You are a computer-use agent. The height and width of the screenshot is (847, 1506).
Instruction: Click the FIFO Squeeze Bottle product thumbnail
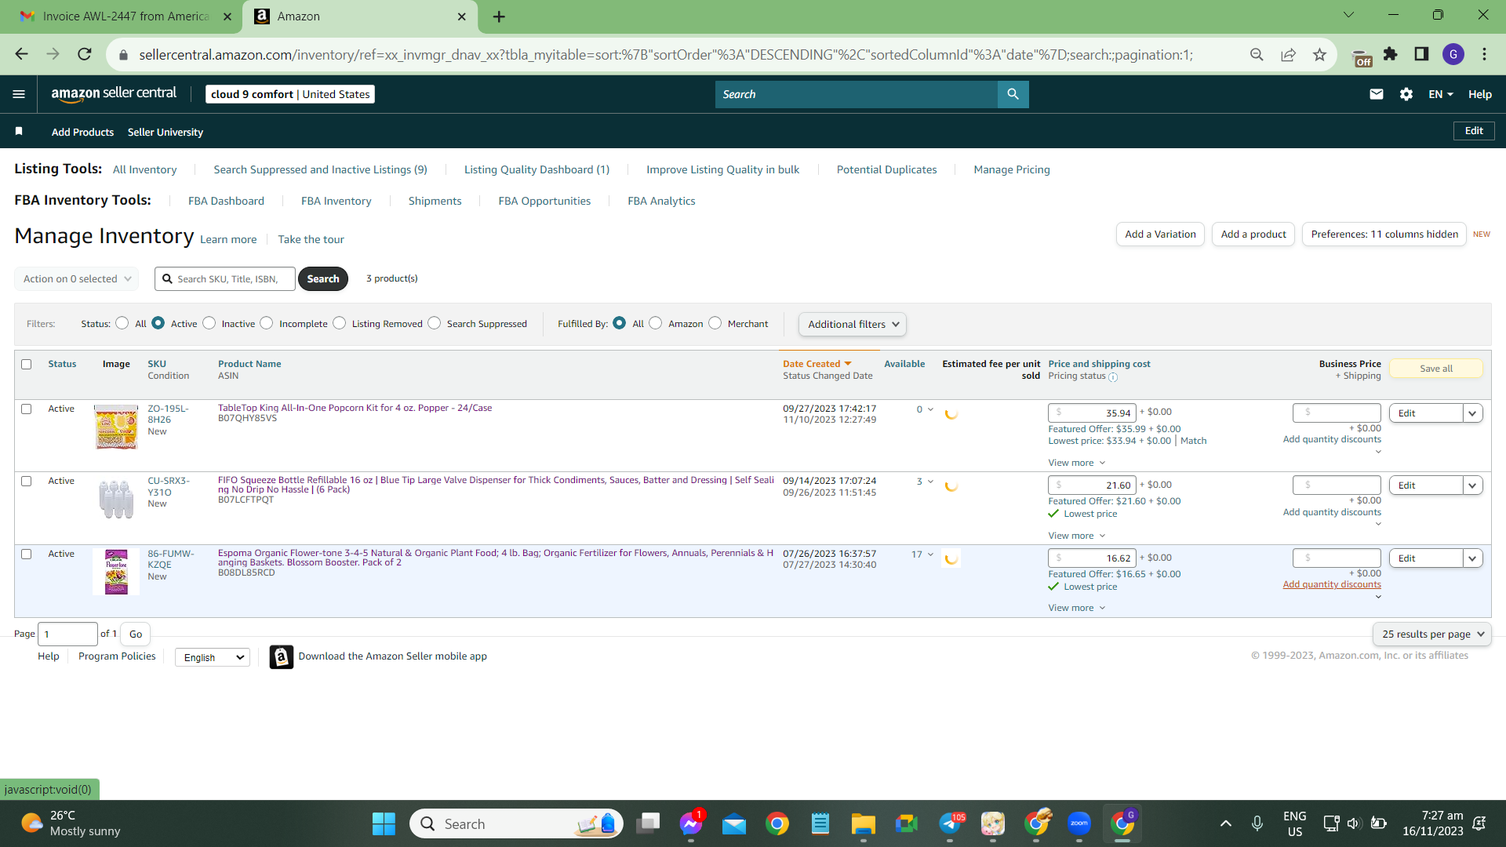[116, 499]
